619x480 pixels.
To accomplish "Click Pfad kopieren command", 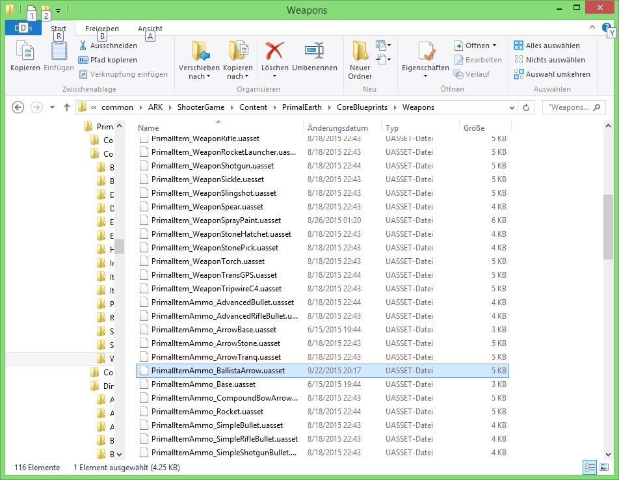I will pyautogui.click(x=108, y=60).
